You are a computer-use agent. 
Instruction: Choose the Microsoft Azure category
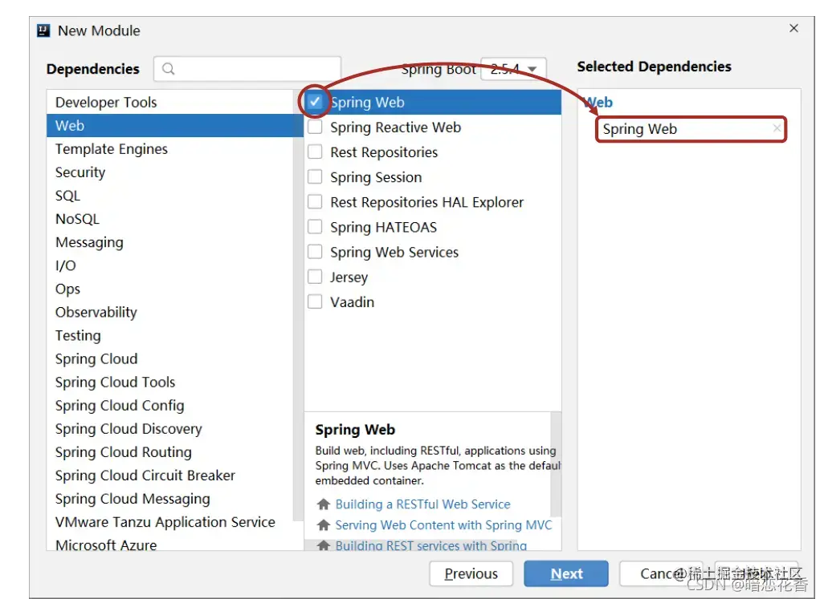pos(170,544)
